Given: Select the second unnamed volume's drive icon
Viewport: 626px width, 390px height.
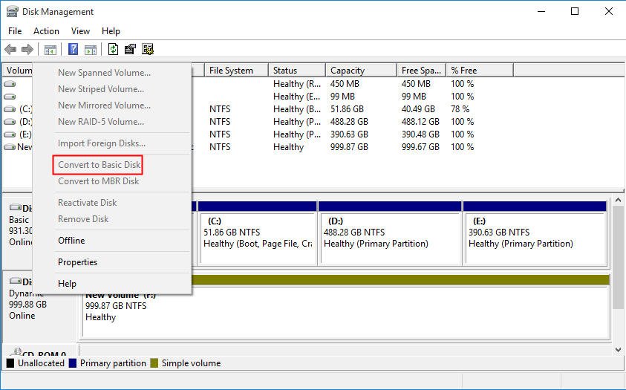Looking at the screenshot, I should [x=10, y=97].
